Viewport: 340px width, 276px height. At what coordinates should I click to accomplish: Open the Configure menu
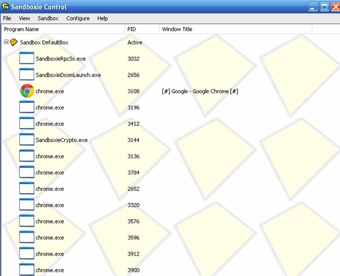78,18
